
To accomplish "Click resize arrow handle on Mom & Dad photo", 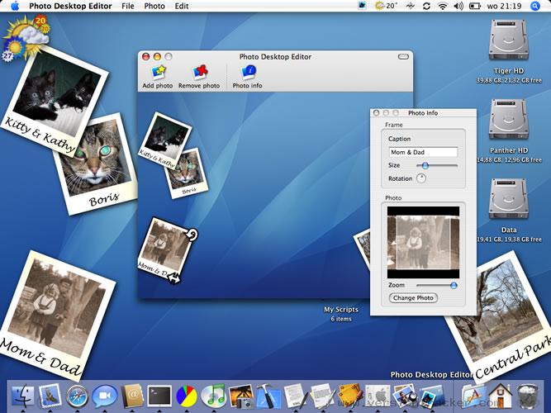I will click(173, 278).
